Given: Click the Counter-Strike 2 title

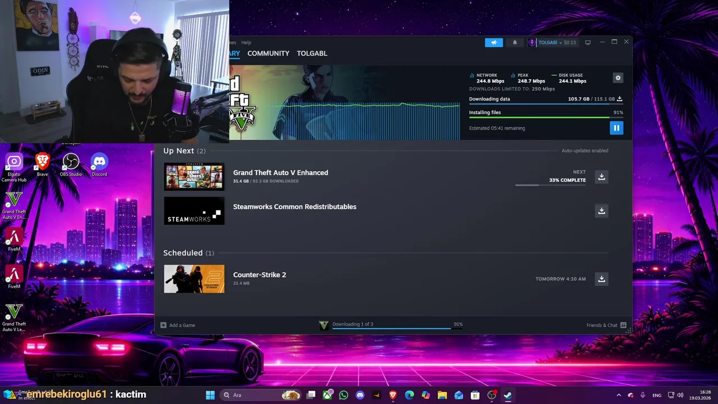Looking at the screenshot, I should [x=260, y=274].
